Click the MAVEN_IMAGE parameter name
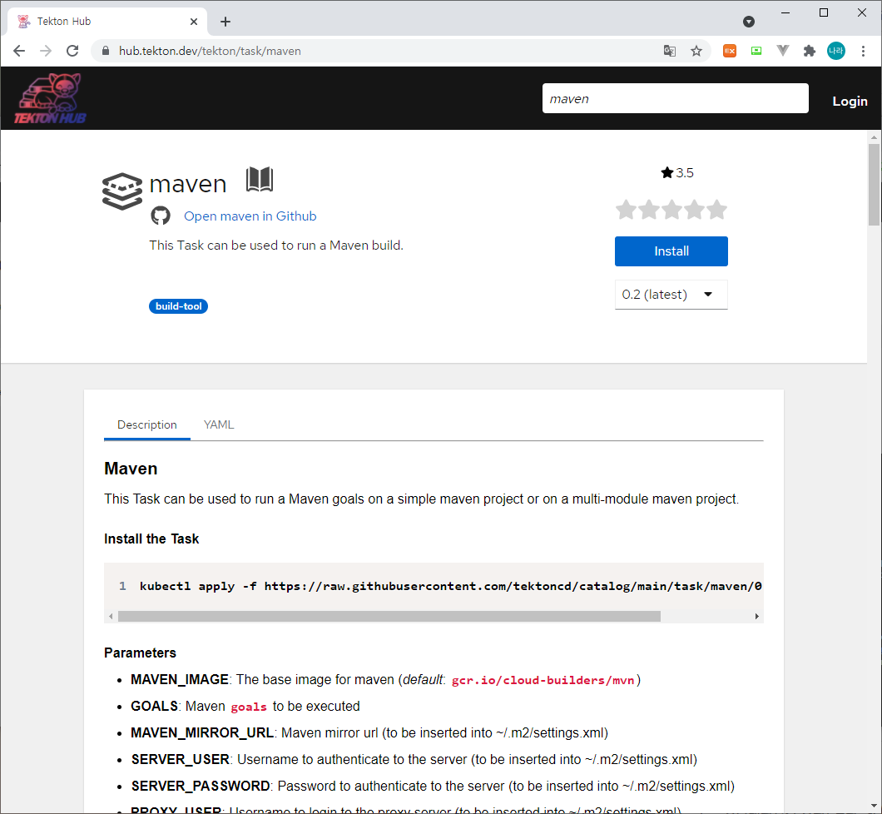The image size is (882, 814). [180, 679]
